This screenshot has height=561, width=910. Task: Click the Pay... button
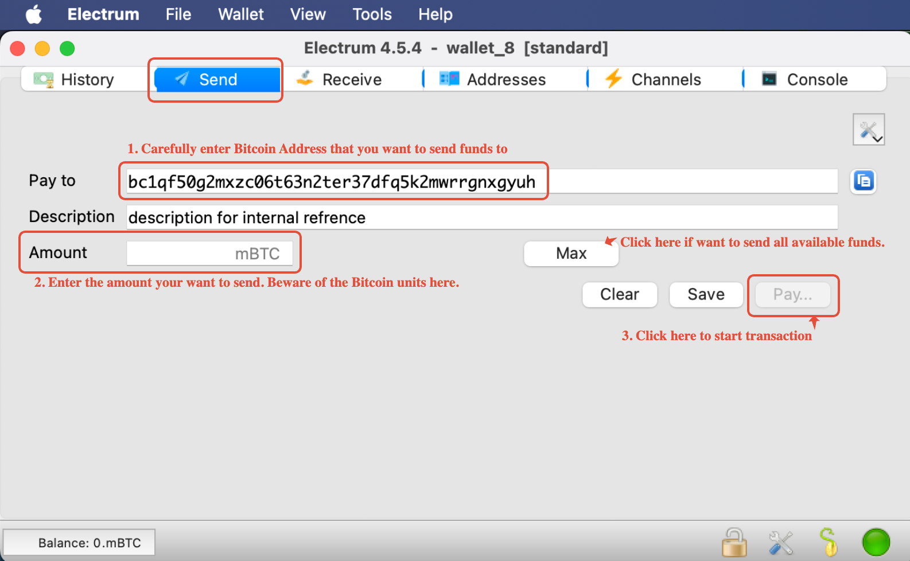coord(793,294)
